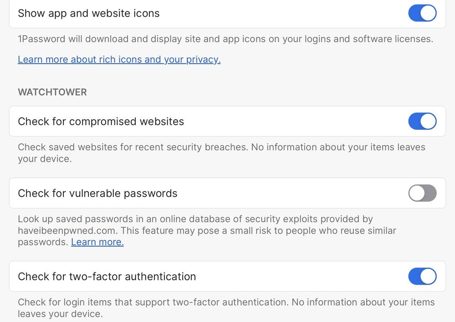Select the Check for vulnerable passwords label text

[97, 193]
